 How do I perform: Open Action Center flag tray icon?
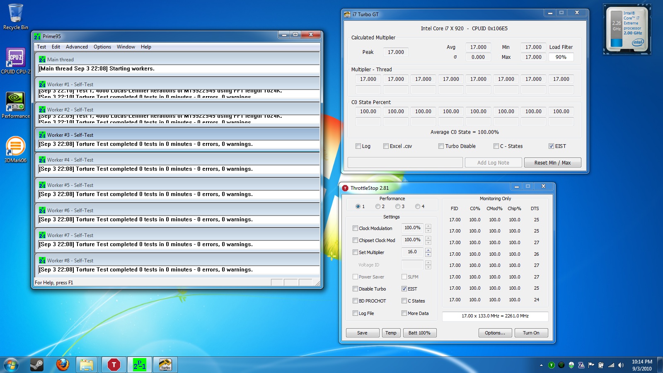(591, 365)
